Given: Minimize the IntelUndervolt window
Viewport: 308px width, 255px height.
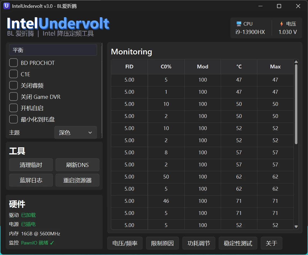Looking at the screenshot, I should point(260,6).
